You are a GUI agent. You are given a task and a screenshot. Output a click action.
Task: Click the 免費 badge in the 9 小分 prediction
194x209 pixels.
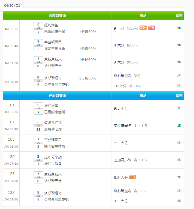click(x=151, y=28)
